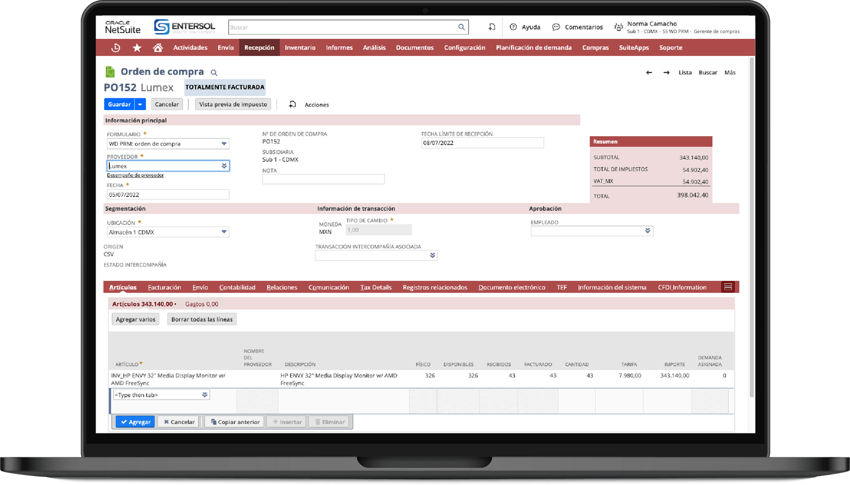Viewport: 850px width, 485px height.
Task: Click Vista previa de impuesto button
Action: [233, 104]
